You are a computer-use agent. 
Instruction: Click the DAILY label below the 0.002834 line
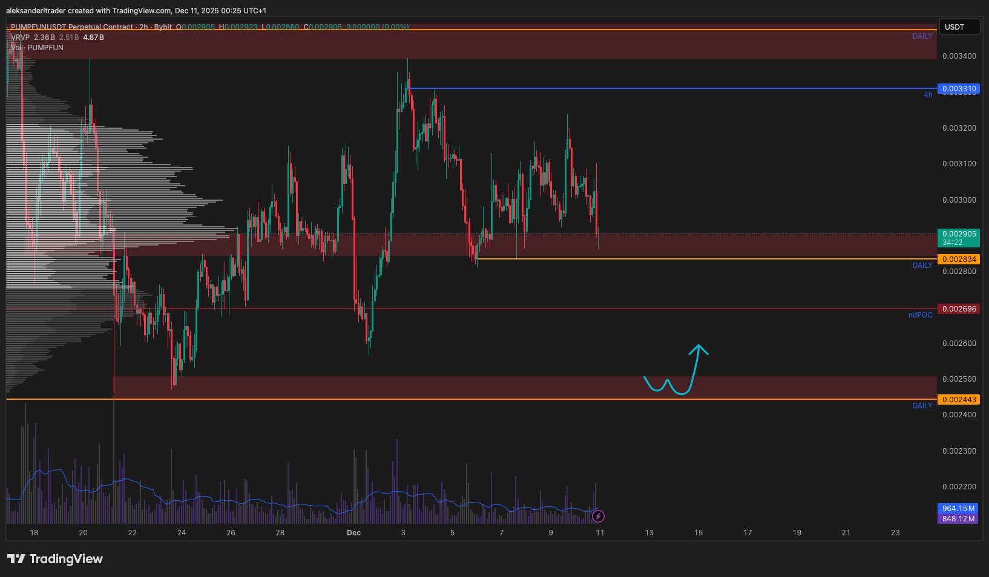[922, 266]
